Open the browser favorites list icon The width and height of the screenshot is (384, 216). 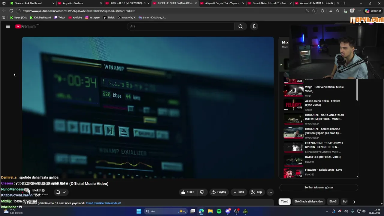pyautogui.click(x=337, y=11)
